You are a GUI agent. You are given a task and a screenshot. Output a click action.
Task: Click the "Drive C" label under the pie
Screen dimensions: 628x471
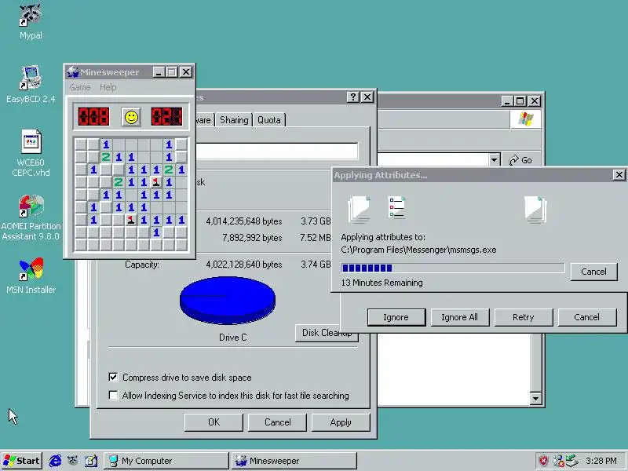point(232,338)
